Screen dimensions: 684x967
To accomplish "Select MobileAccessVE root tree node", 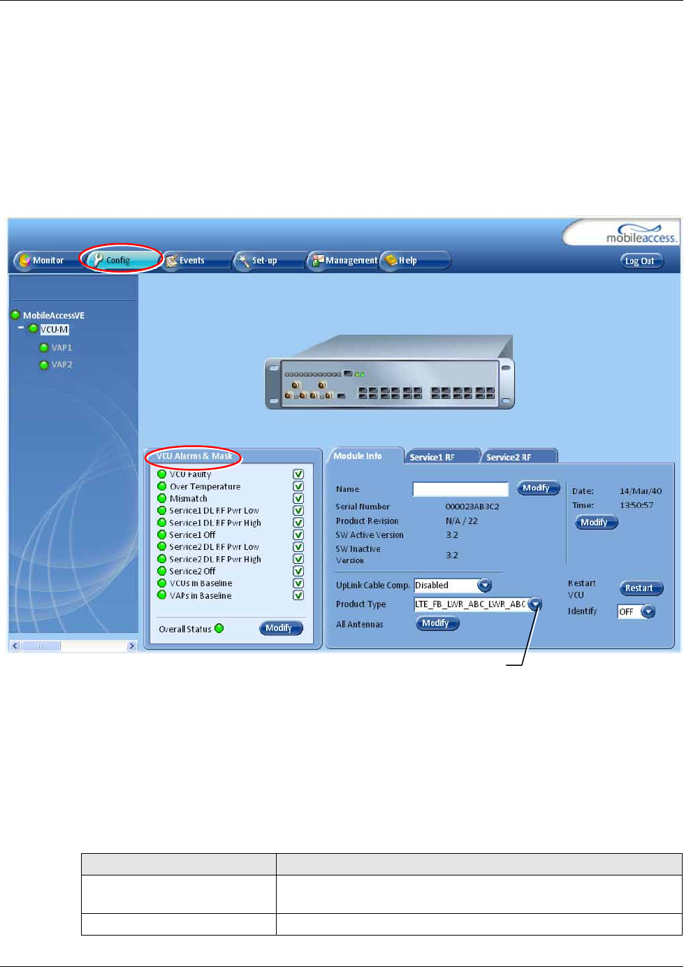I will pos(54,316).
